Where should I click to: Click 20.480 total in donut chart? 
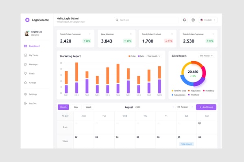(x=193, y=72)
